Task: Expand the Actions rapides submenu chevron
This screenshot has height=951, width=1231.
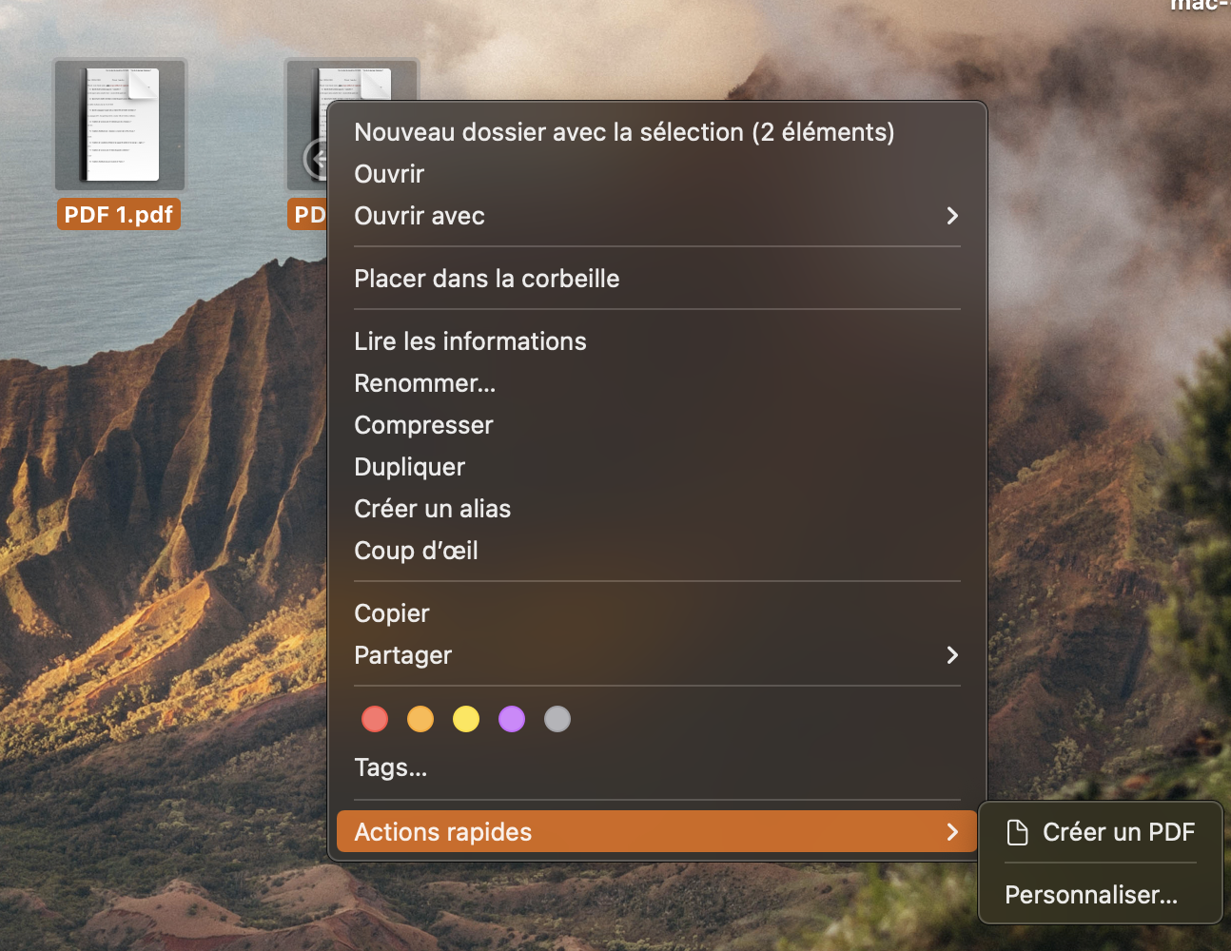Action: point(952,832)
